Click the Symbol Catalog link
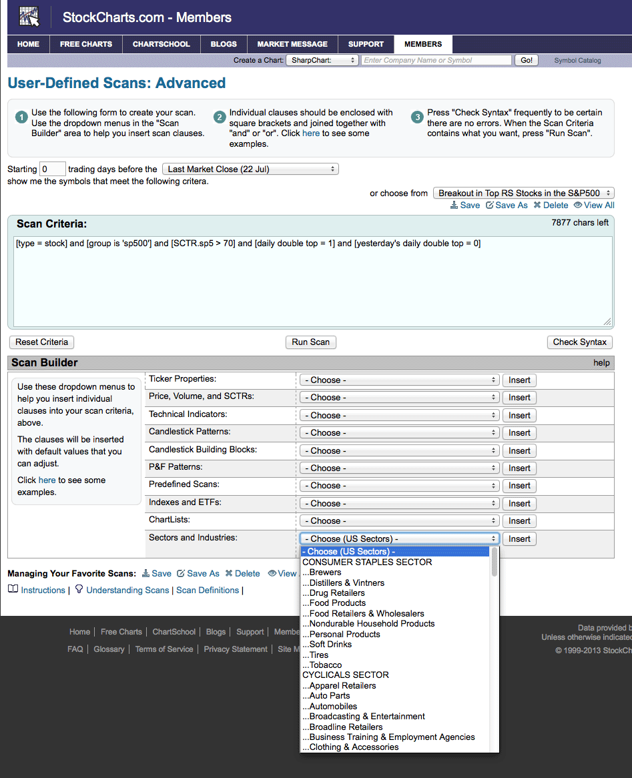 (577, 61)
